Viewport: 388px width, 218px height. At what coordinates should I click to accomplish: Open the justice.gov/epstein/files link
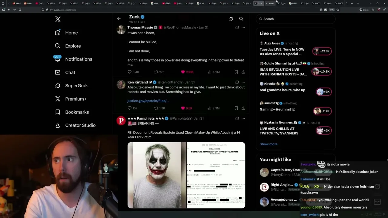[148, 101]
